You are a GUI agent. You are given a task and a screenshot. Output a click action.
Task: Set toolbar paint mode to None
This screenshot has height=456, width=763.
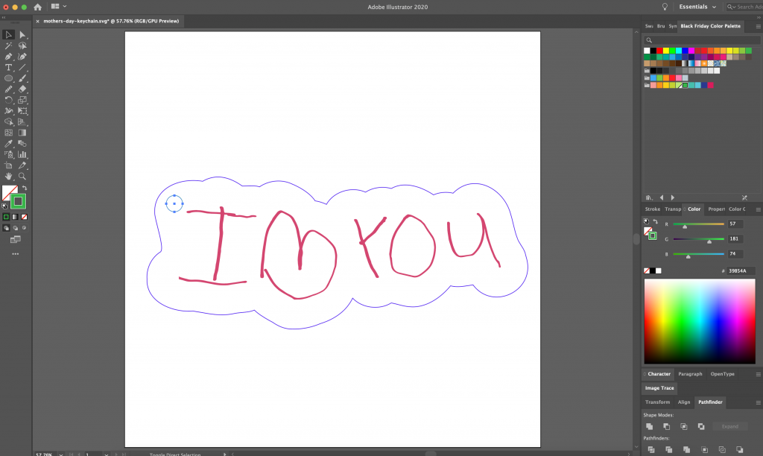click(x=25, y=217)
